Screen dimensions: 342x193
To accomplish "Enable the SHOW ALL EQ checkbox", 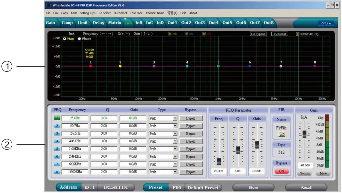I will pyautogui.click(x=298, y=34).
